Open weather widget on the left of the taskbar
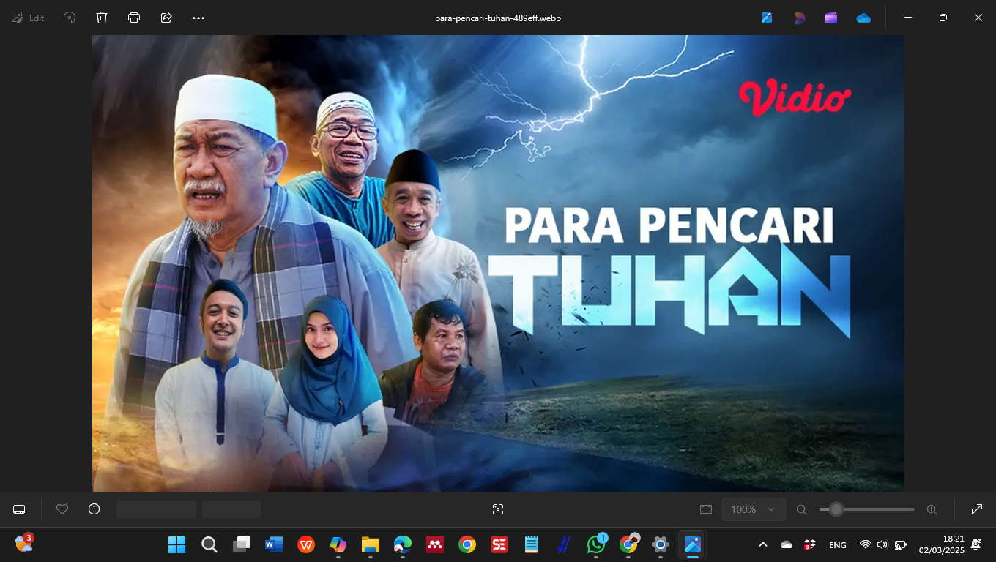This screenshot has width=996, height=562. 24,543
